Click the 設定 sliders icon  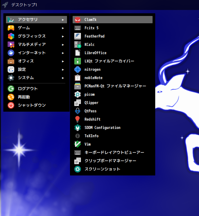point(11,69)
